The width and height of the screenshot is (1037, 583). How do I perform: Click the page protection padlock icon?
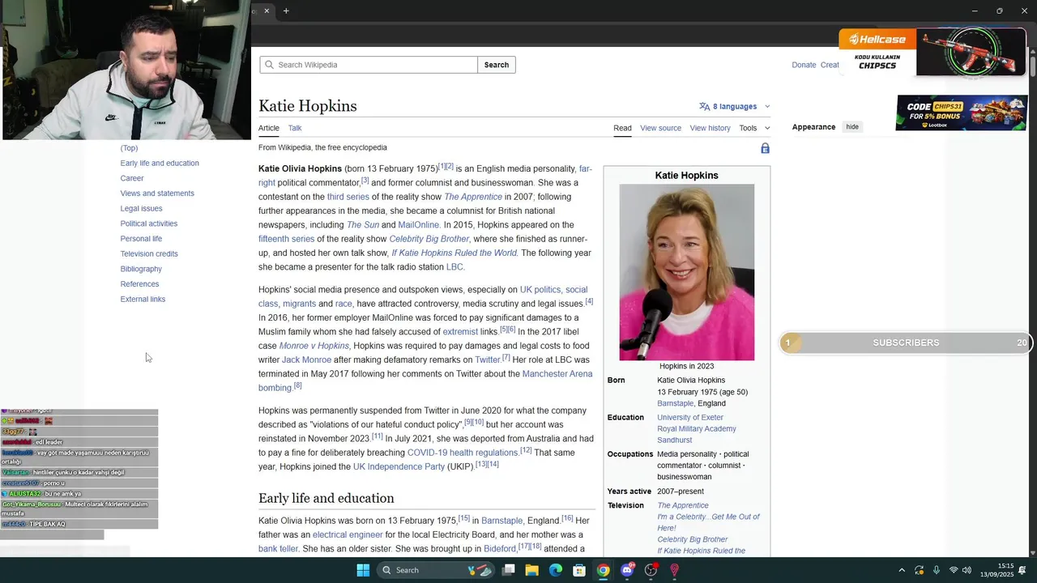pos(765,148)
